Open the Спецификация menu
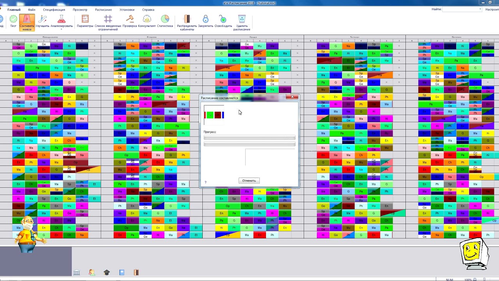The image size is (499, 281). pos(54,10)
